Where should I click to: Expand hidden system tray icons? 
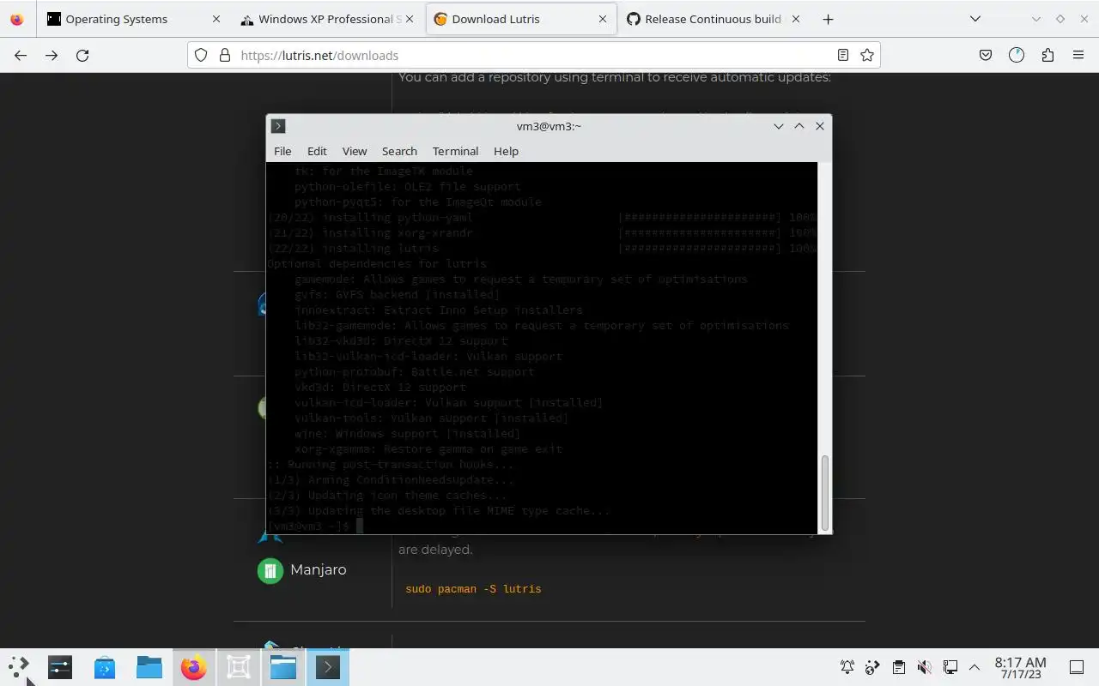[x=975, y=667]
